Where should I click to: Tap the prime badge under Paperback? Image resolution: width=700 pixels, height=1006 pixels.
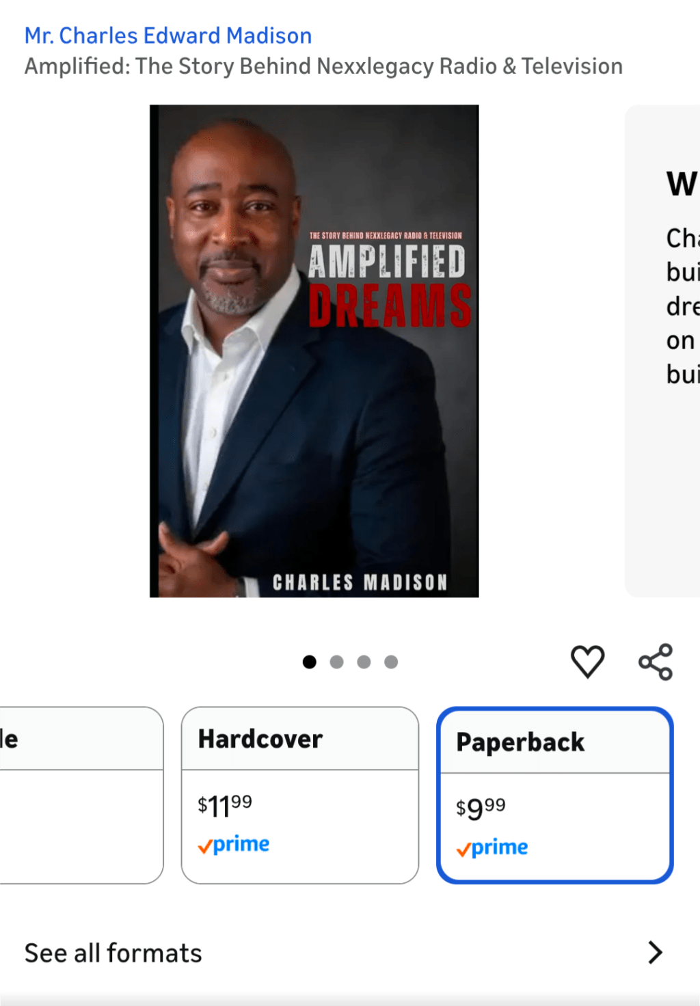pos(492,848)
